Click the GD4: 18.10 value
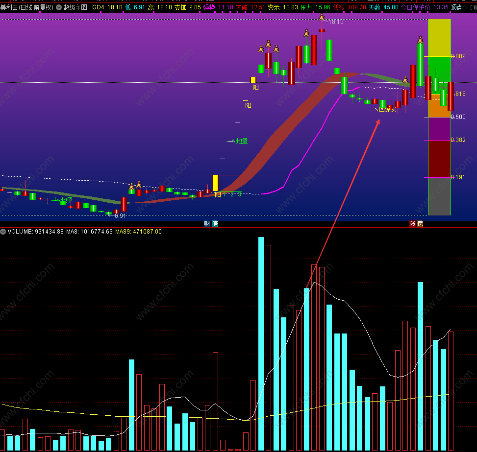Screen dimensions: 477x452 [107, 7]
